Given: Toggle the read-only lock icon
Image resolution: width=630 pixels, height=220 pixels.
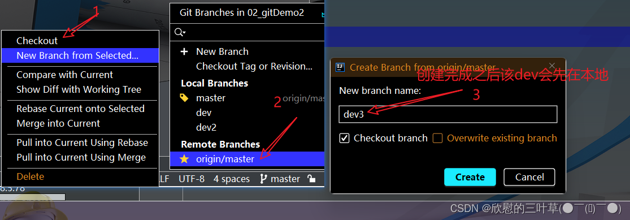Looking at the screenshot, I should (311, 179).
